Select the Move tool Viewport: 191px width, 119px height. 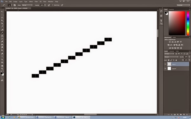[x=2, y=11]
